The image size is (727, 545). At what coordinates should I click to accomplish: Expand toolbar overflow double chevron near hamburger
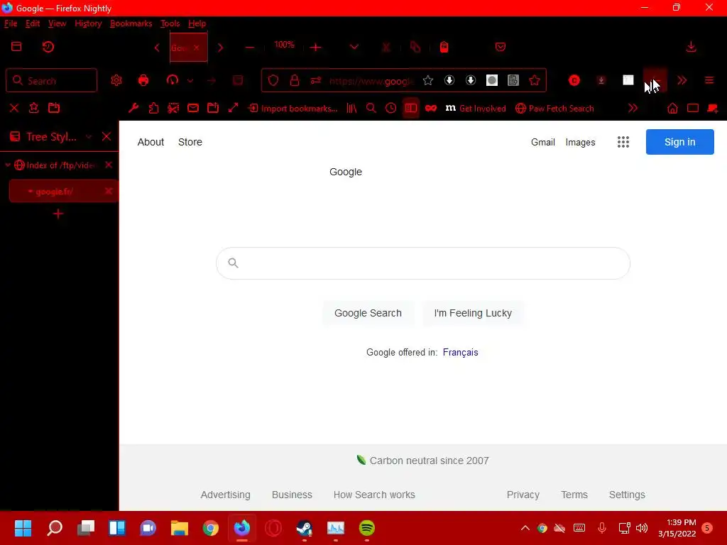(x=682, y=80)
